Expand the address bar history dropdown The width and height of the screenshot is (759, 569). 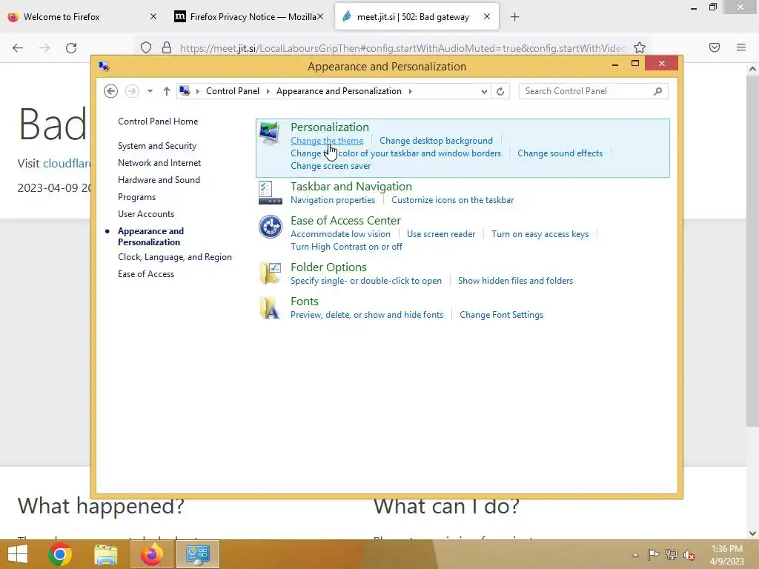point(484,91)
